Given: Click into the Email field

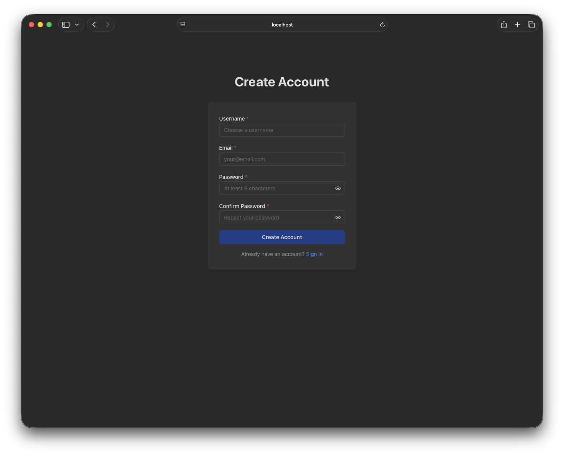Looking at the screenshot, I should tap(282, 159).
